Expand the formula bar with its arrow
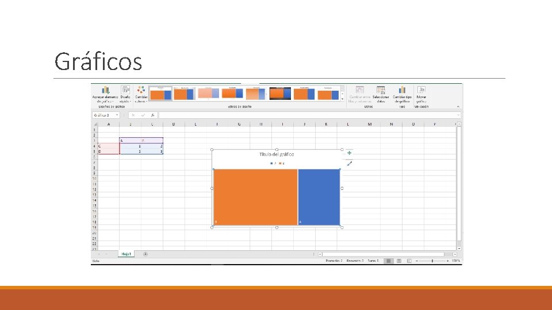Image resolution: width=552 pixels, height=310 pixels. [x=458, y=115]
